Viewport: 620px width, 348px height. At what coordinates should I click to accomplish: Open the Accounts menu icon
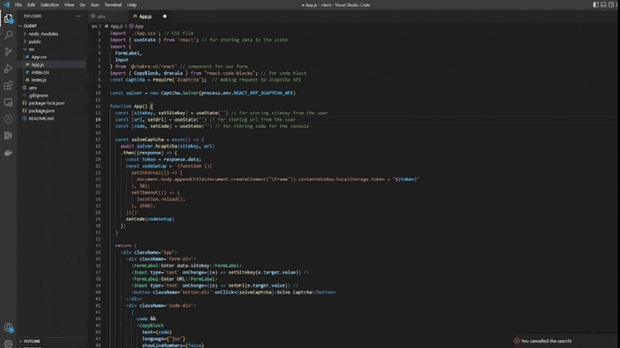8,328
